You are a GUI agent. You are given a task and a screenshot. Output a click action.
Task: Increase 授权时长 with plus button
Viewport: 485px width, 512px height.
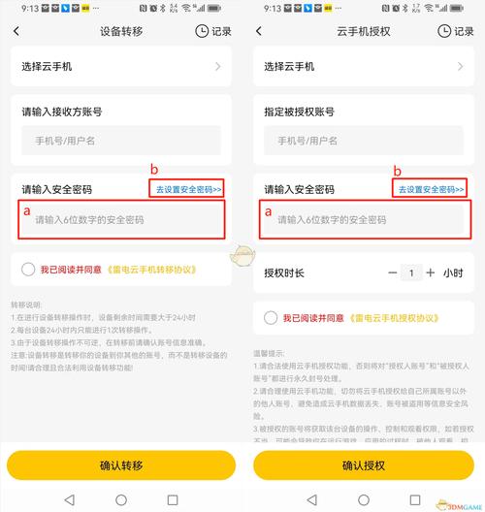[431, 272]
